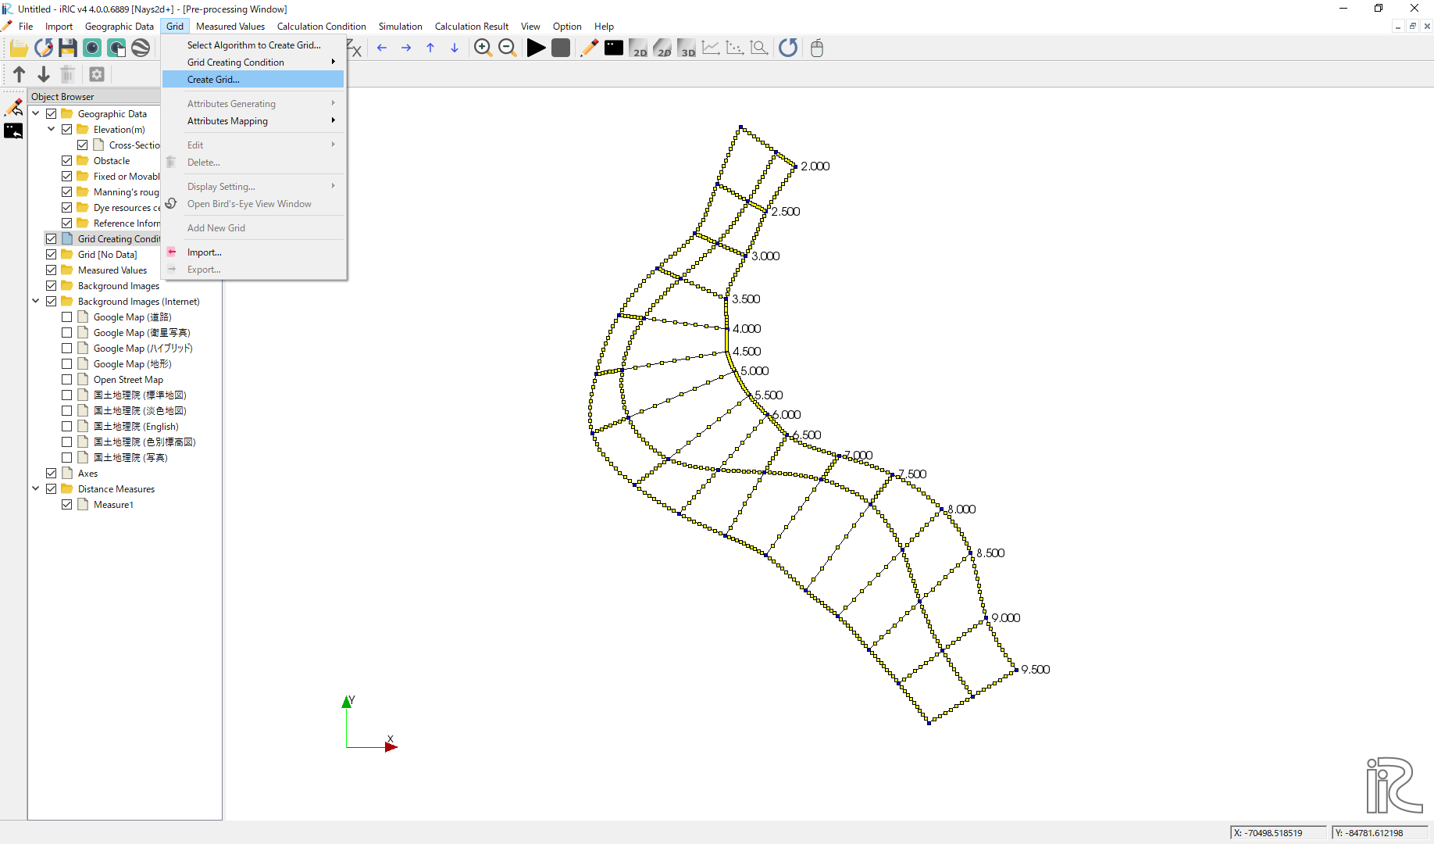Open the Calculation Result menu
Image resolution: width=1434 pixels, height=844 pixels.
(471, 27)
